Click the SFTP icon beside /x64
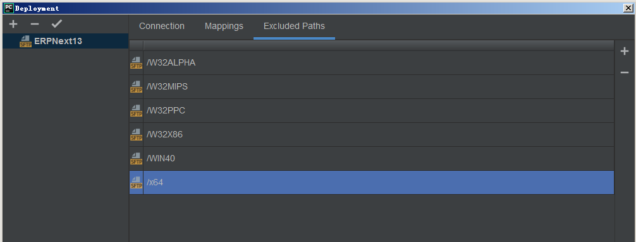 pos(137,182)
